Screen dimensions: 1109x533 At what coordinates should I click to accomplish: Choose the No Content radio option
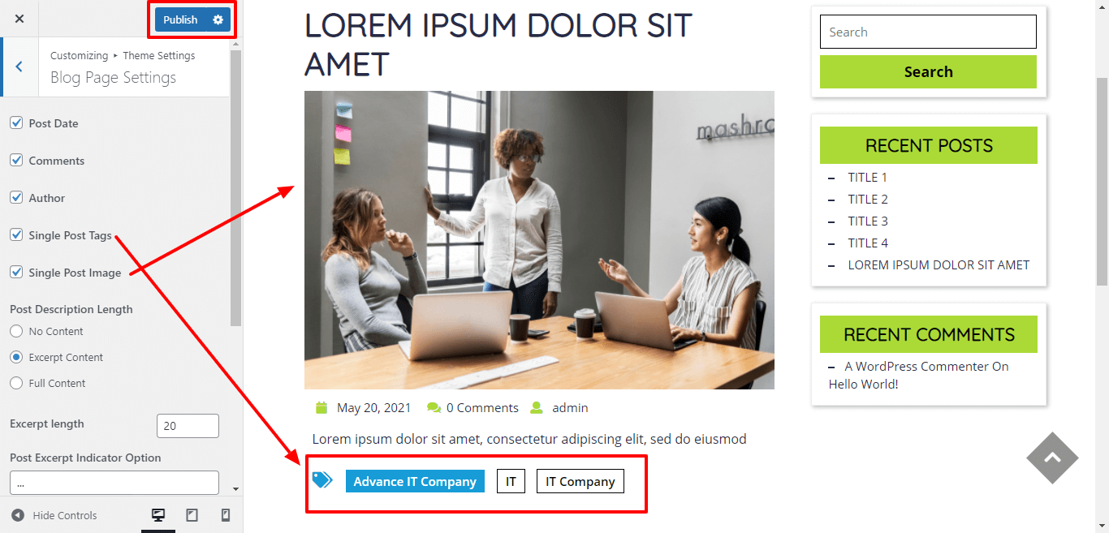[x=16, y=331]
